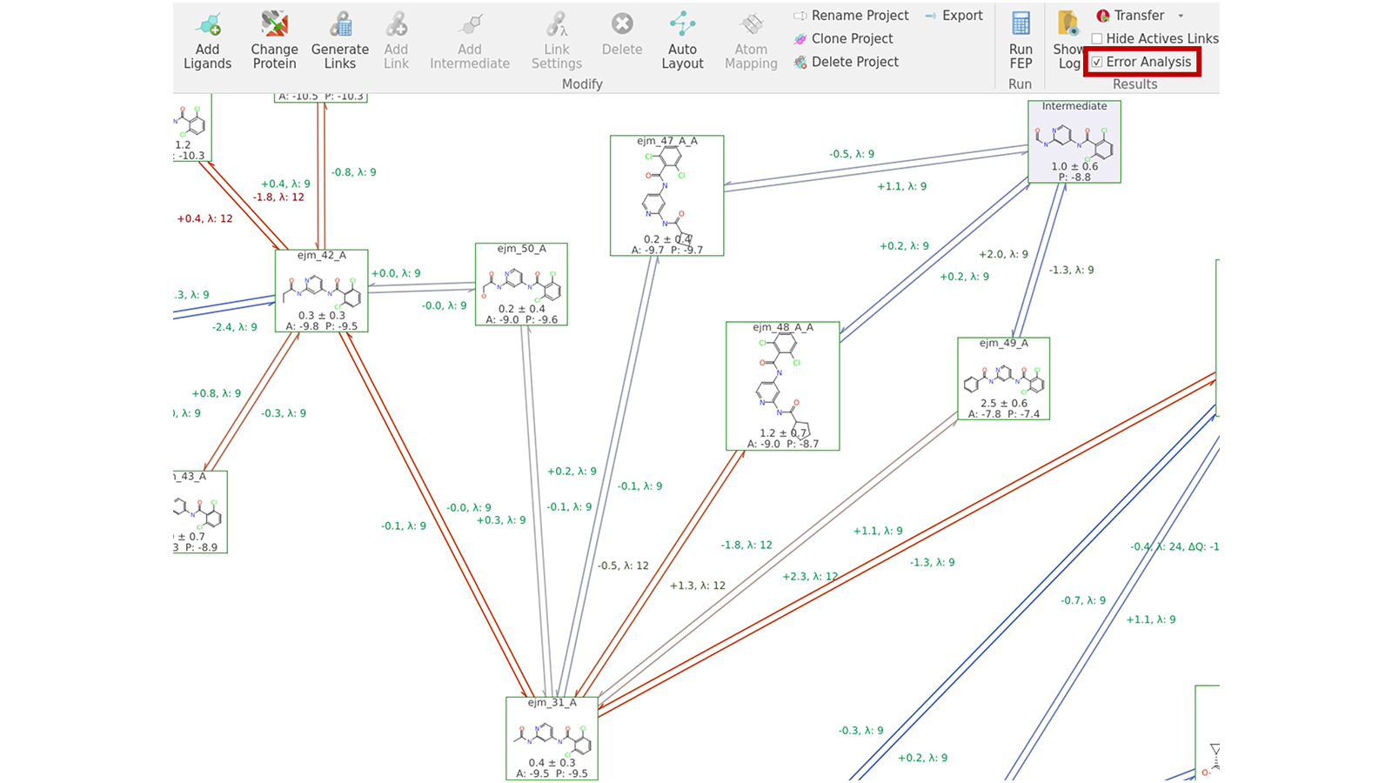This screenshot has height=783, width=1392.
Task: Click the Export button
Action: [954, 16]
